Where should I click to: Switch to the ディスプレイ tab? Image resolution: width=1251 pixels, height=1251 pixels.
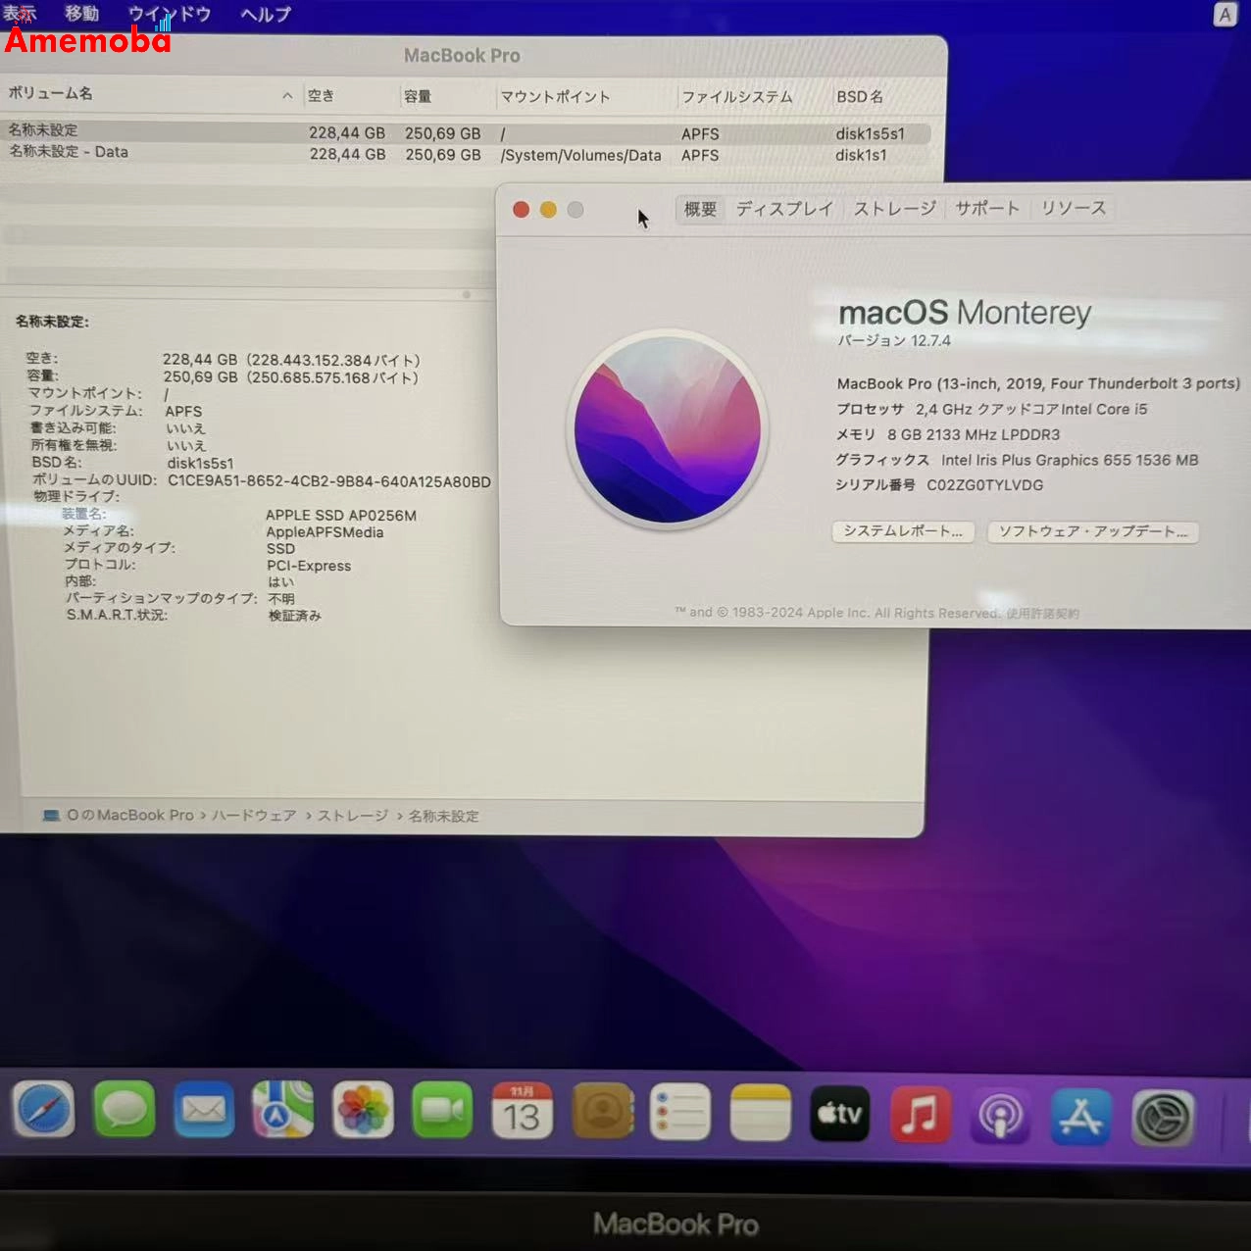784,208
